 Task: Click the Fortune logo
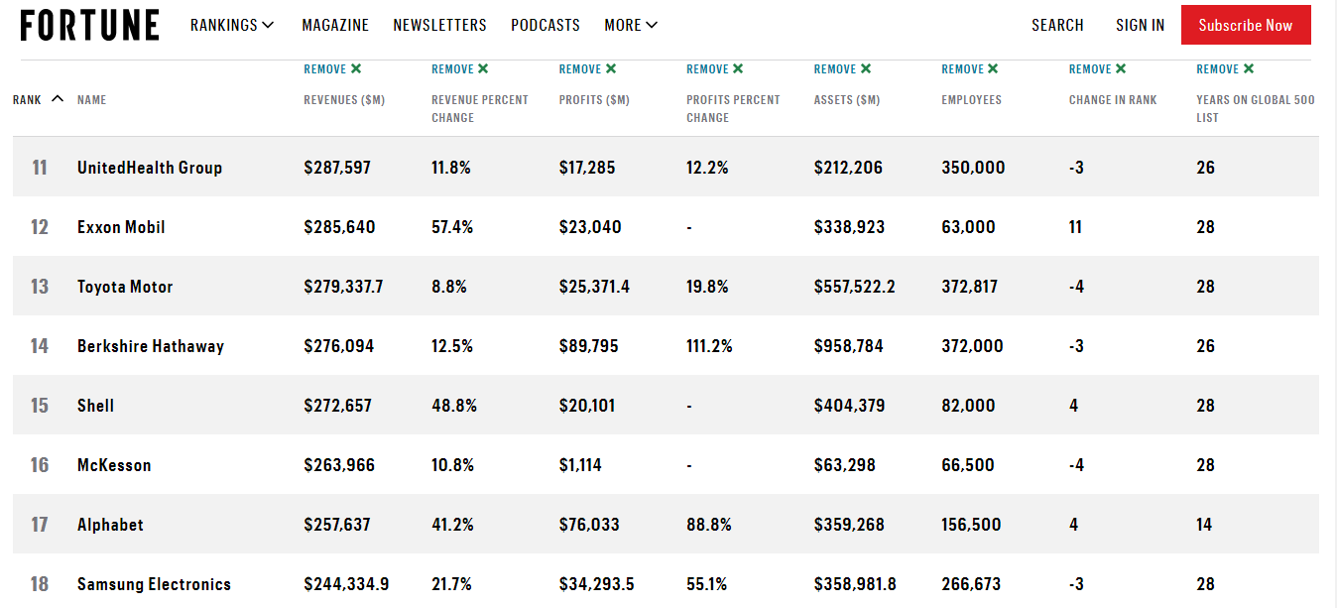pyautogui.click(x=89, y=25)
